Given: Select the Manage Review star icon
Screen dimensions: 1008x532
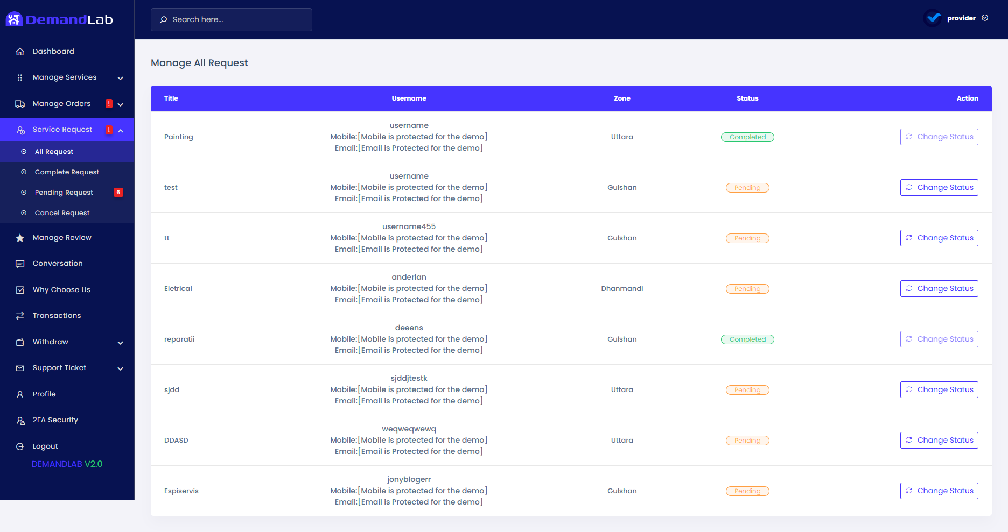Looking at the screenshot, I should click(20, 237).
